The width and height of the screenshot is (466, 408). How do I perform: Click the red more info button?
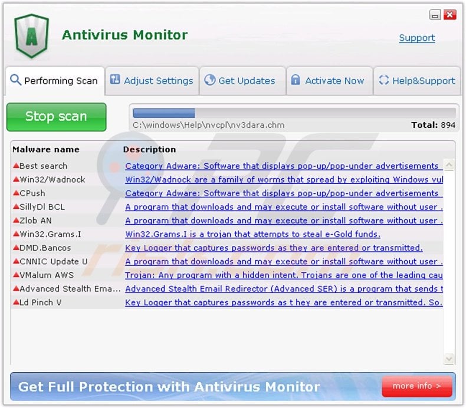pyautogui.click(x=417, y=386)
